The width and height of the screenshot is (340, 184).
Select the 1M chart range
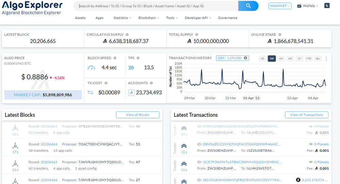pos(281,59)
